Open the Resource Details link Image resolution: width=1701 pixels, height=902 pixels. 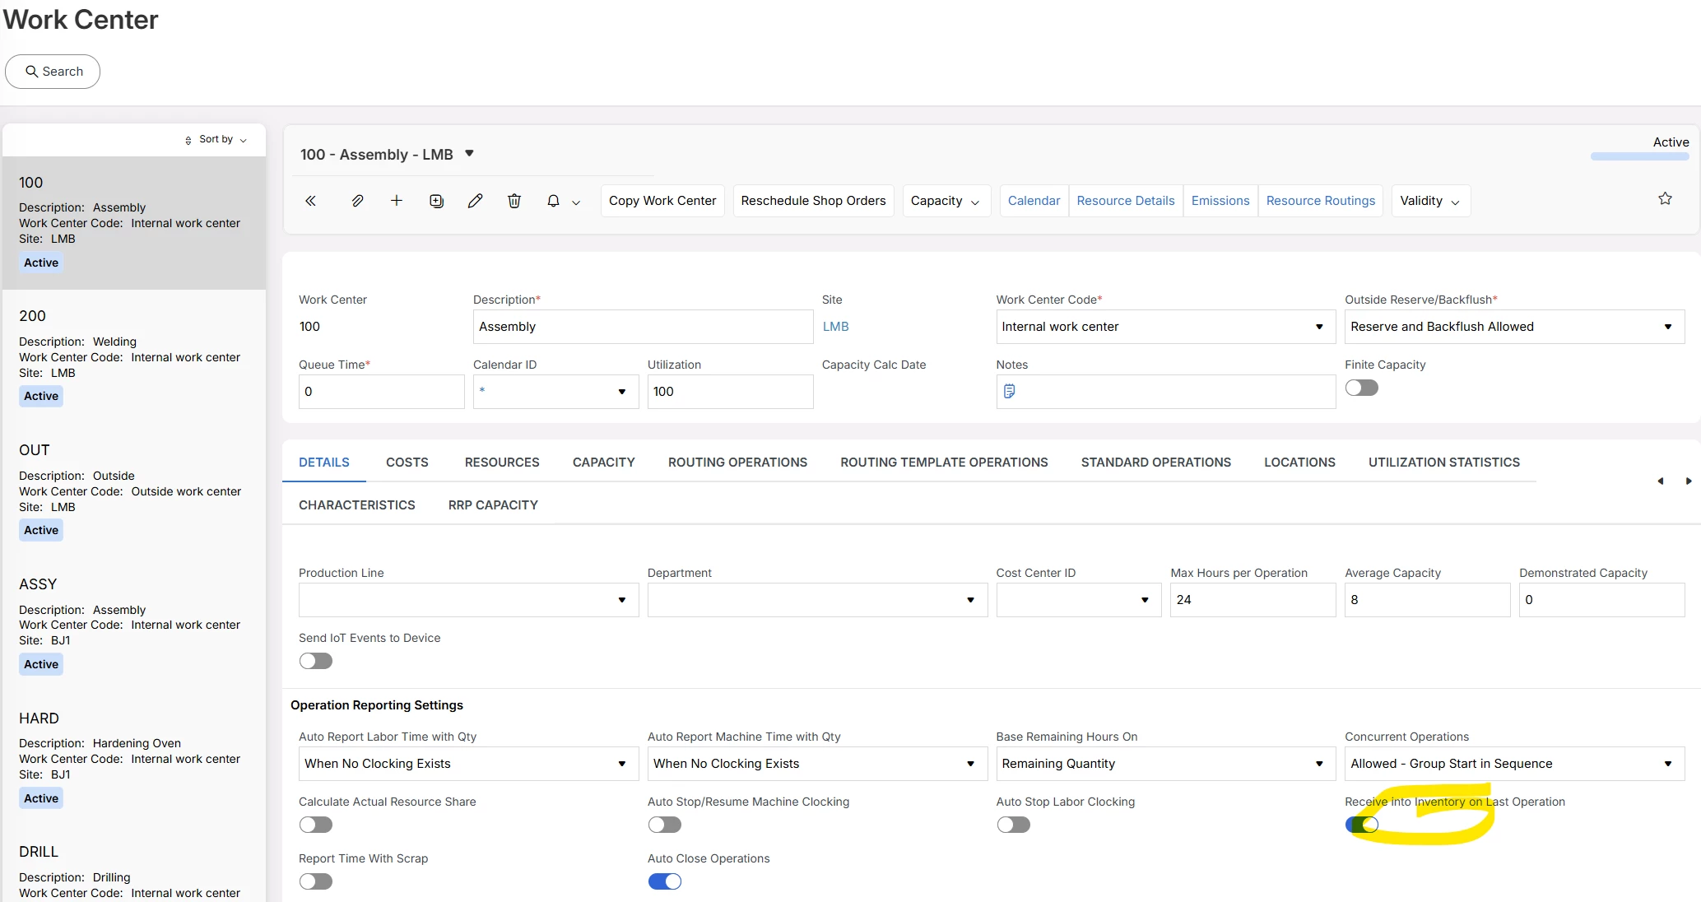(1125, 201)
